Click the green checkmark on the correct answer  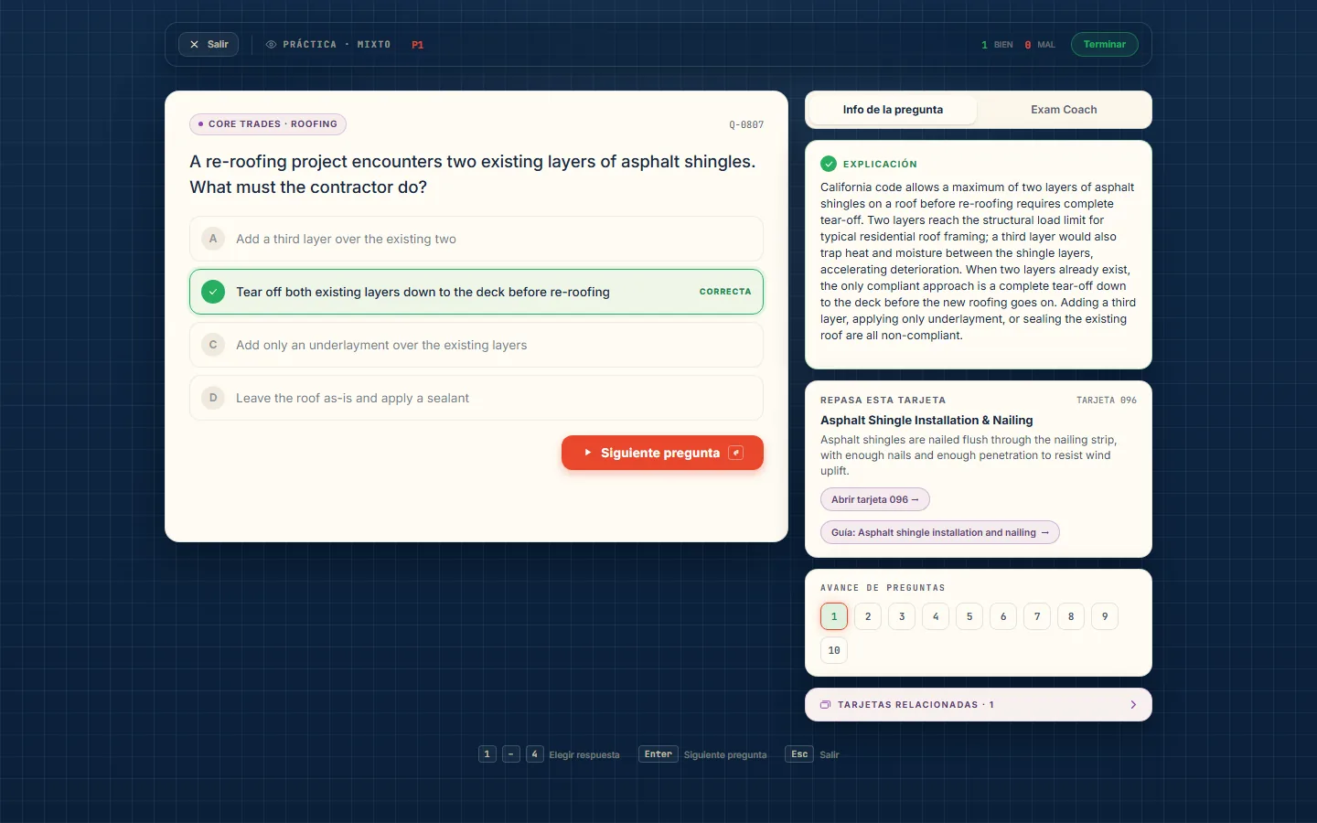pos(213,292)
